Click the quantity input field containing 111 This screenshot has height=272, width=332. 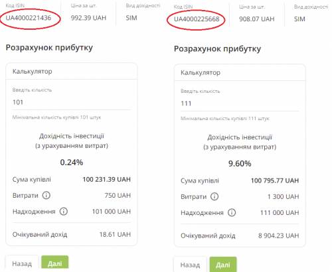[240, 103]
